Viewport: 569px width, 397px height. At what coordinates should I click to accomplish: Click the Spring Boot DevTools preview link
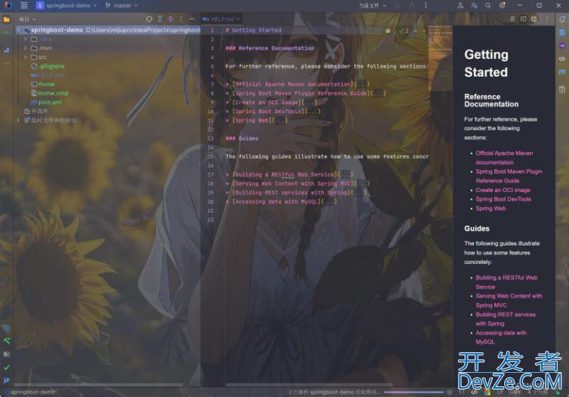click(503, 199)
